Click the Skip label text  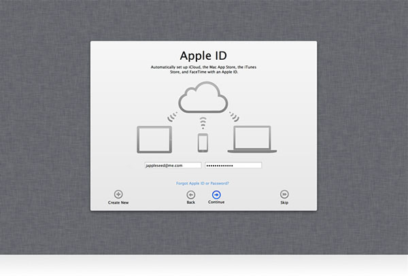coord(284,203)
